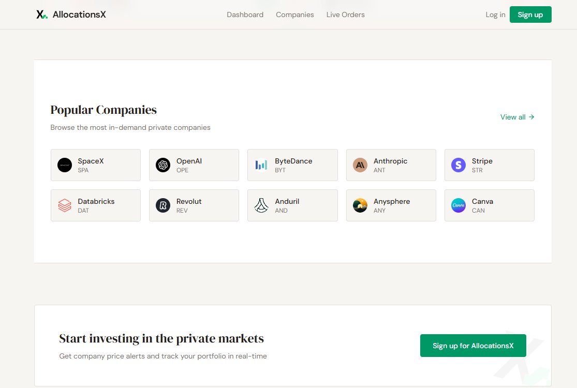Open the ByteDance company name
The width and height of the screenshot is (577, 388).
[293, 161]
